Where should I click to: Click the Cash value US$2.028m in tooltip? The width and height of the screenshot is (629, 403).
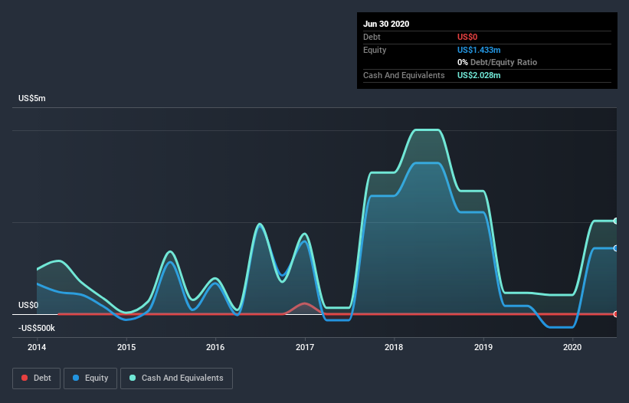pos(479,75)
